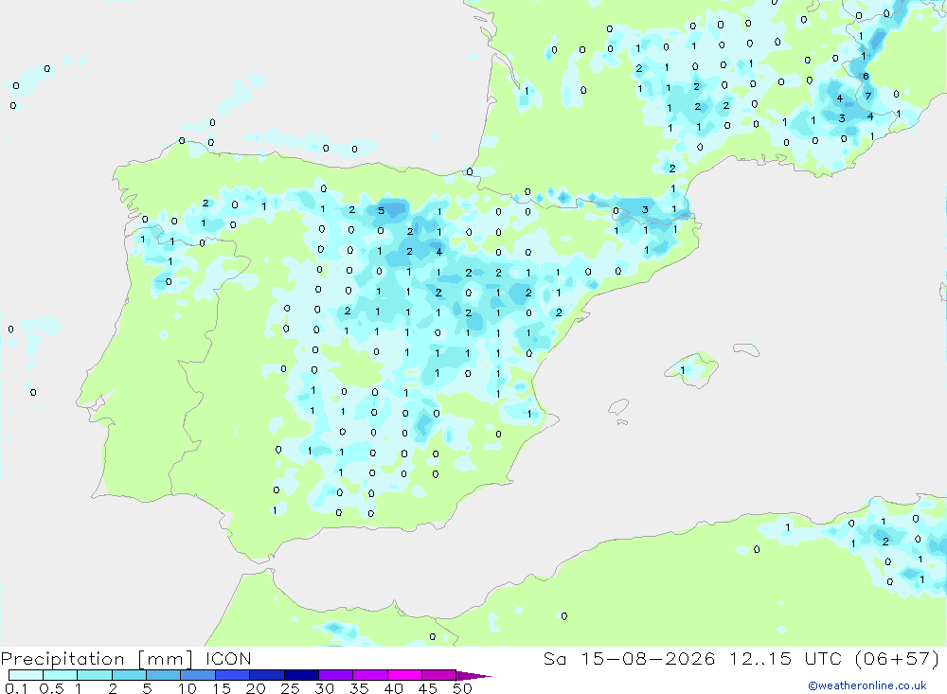This screenshot has width=947, height=694.
Task: Select the 10–15 mm legend swatch
Action: click(x=198, y=675)
